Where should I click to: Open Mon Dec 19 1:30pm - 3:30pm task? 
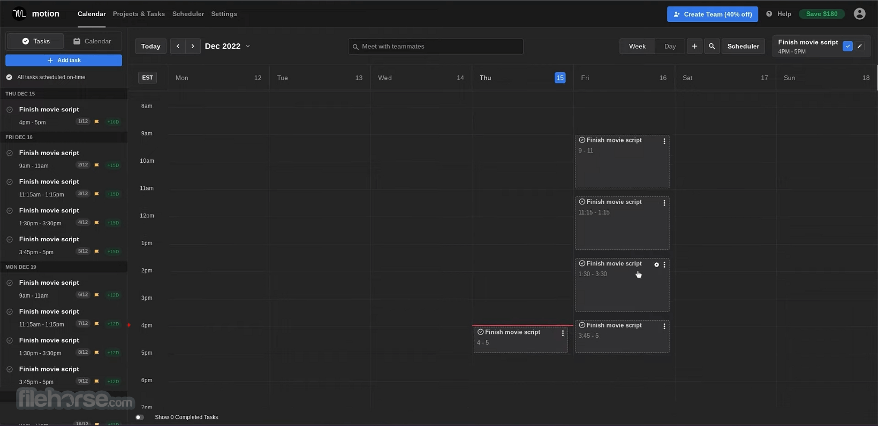click(x=64, y=346)
